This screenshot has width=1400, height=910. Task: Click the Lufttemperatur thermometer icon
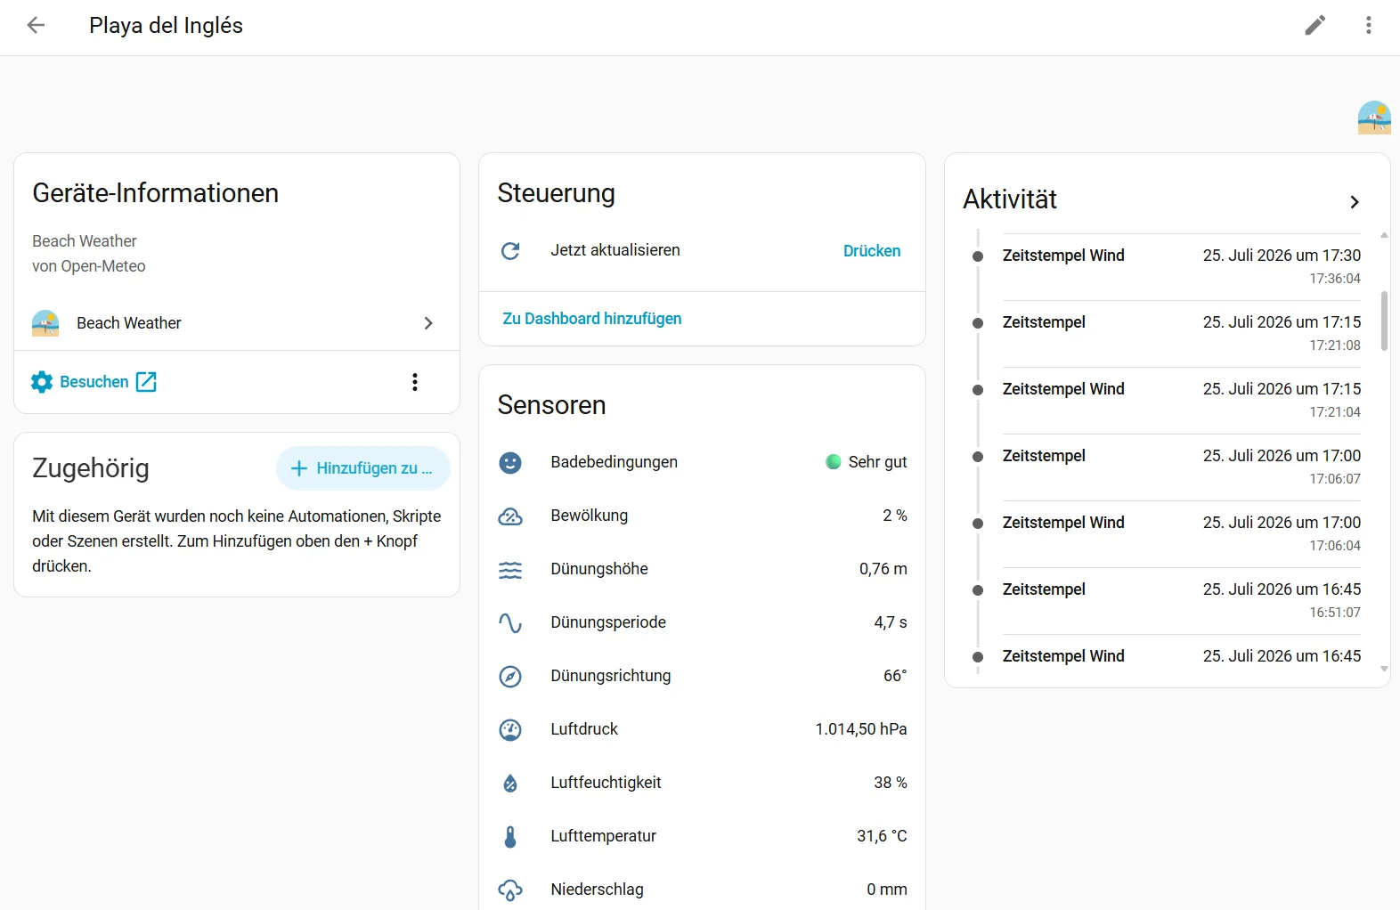point(510,836)
